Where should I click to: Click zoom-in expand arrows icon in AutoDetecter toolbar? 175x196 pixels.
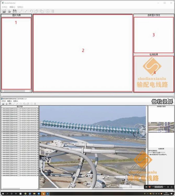tap(21, 11)
